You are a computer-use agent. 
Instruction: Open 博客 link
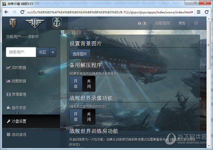[182, 23]
